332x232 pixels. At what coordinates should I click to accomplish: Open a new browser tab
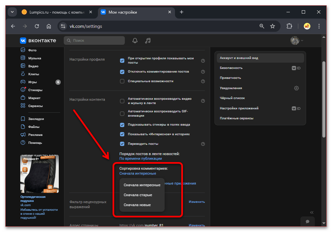[x=182, y=12]
